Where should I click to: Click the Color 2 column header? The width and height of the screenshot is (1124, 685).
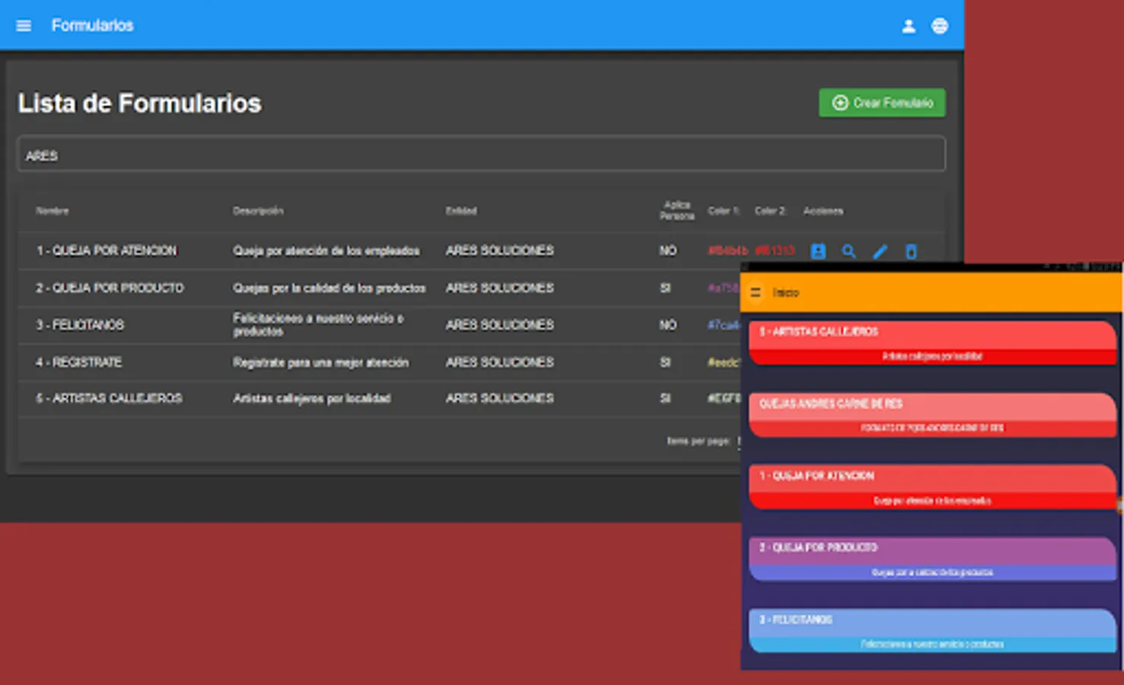click(770, 211)
